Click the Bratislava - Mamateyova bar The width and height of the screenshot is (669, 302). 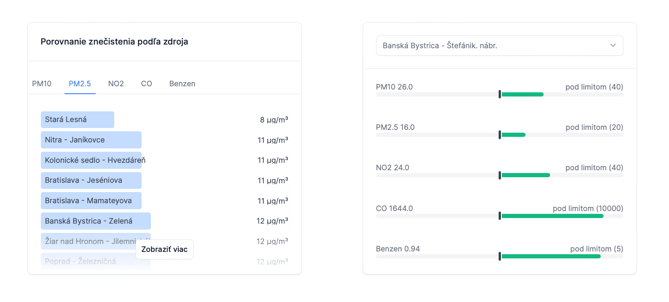coord(91,201)
